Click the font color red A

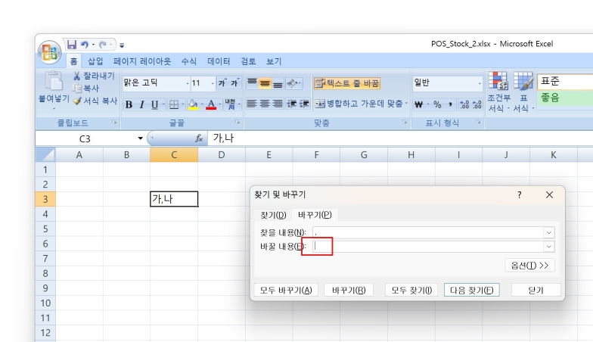pos(211,104)
